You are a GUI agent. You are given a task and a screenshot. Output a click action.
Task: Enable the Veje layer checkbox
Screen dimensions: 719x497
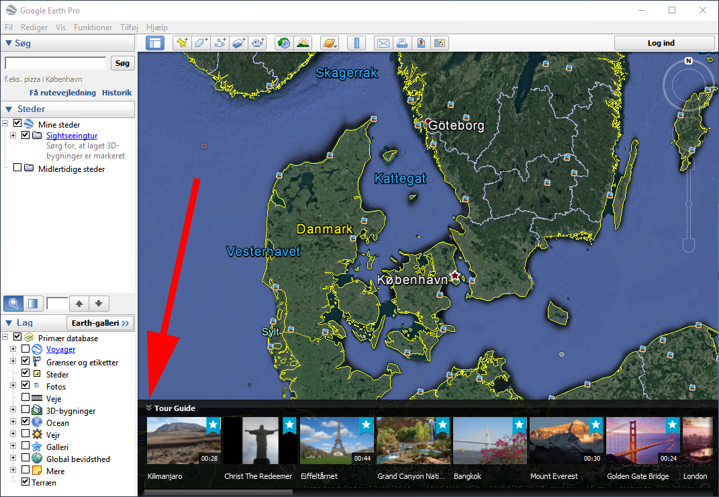pyautogui.click(x=26, y=398)
